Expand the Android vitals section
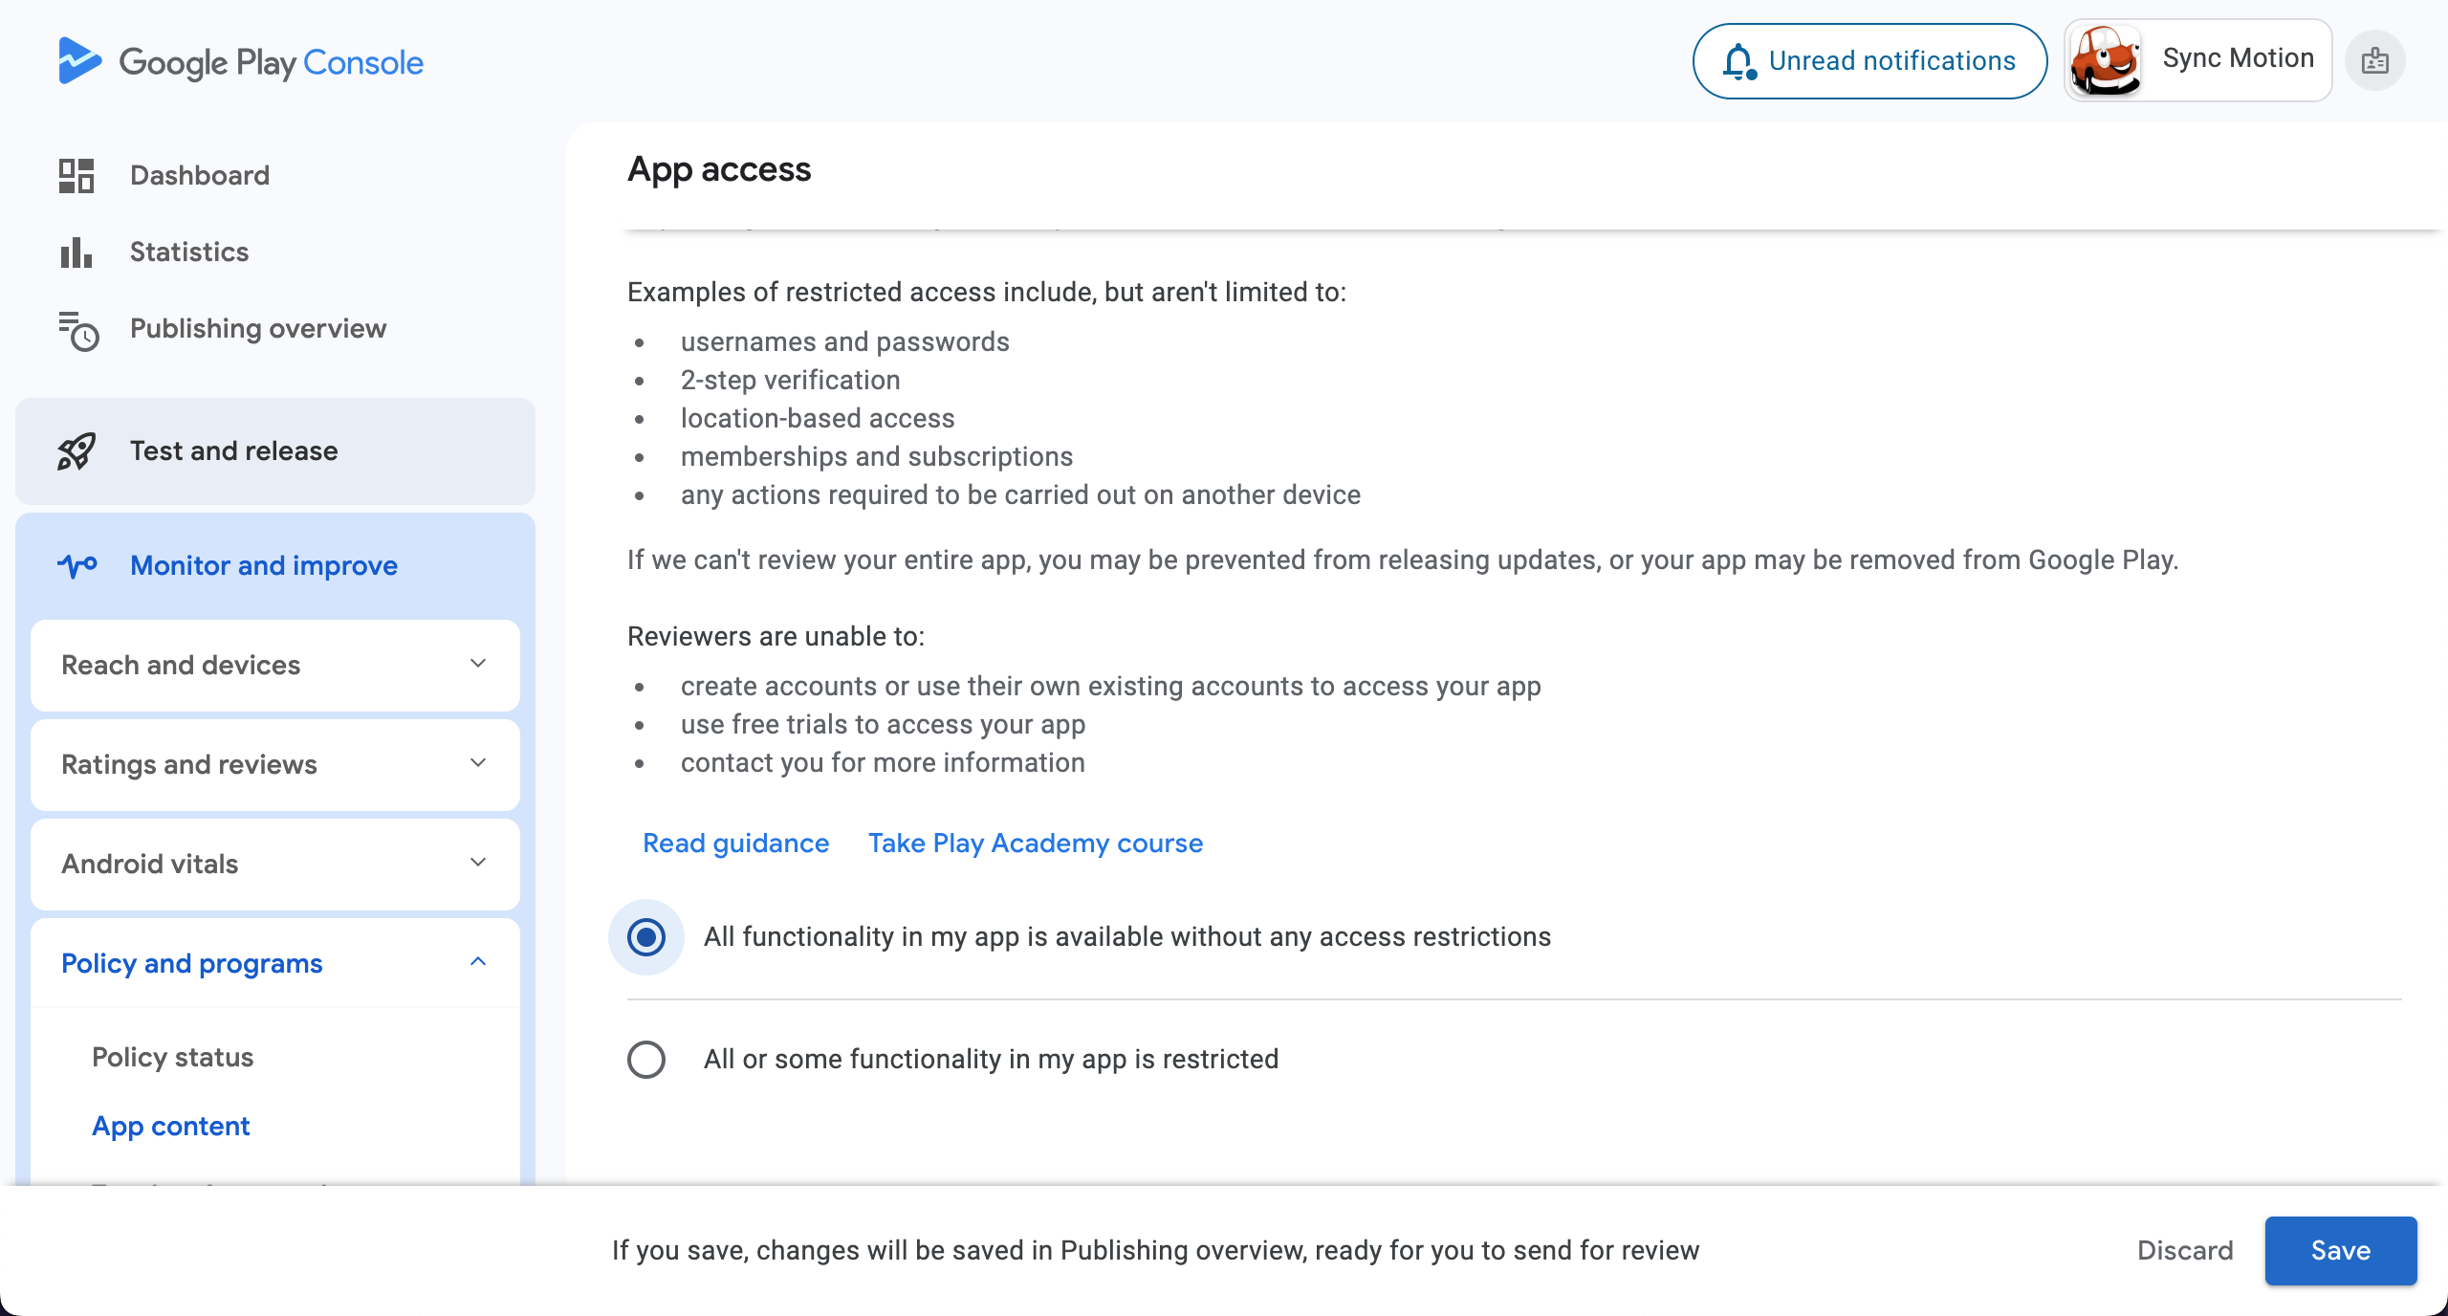Image resolution: width=2448 pixels, height=1316 pixels. tap(275, 865)
